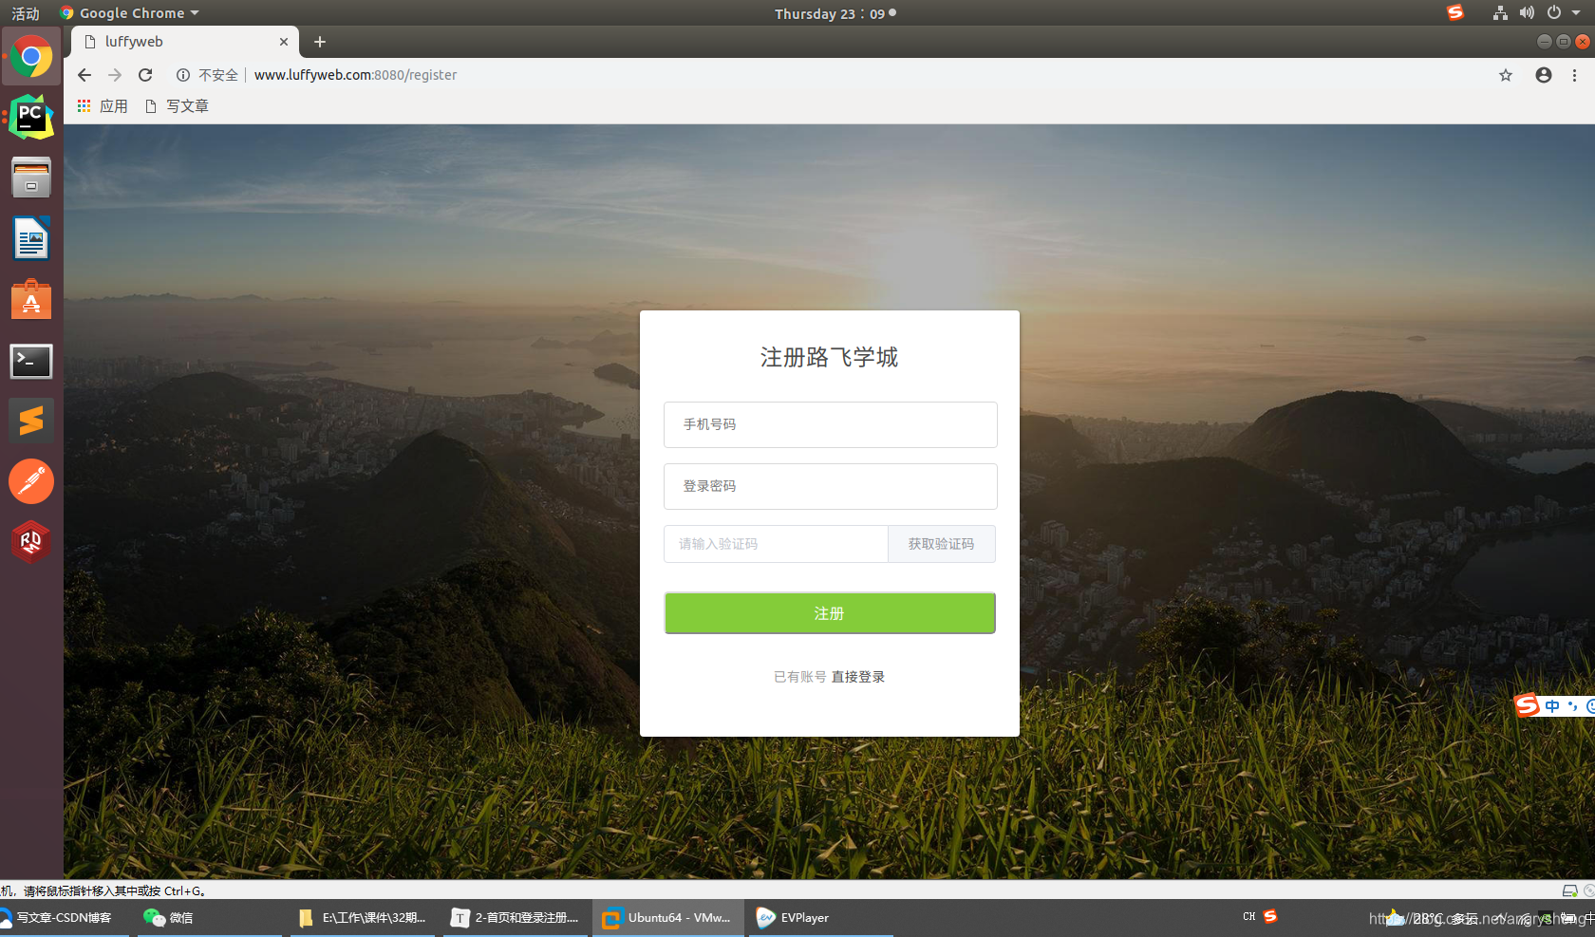Focus the 登录密码 input field
The height and width of the screenshot is (937, 1595).
[x=831, y=486]
